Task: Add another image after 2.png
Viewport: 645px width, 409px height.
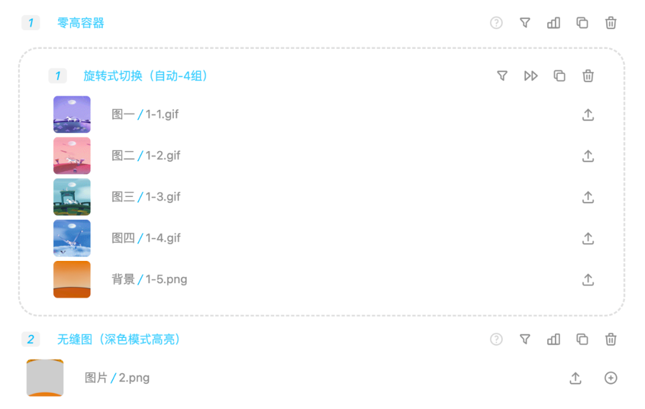Action: [611, 378]
